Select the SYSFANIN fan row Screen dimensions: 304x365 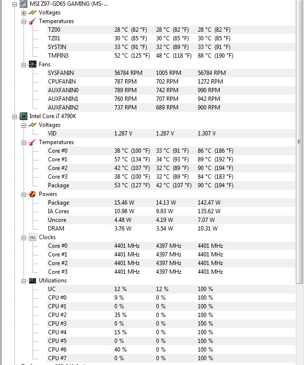tap(171, 73)
